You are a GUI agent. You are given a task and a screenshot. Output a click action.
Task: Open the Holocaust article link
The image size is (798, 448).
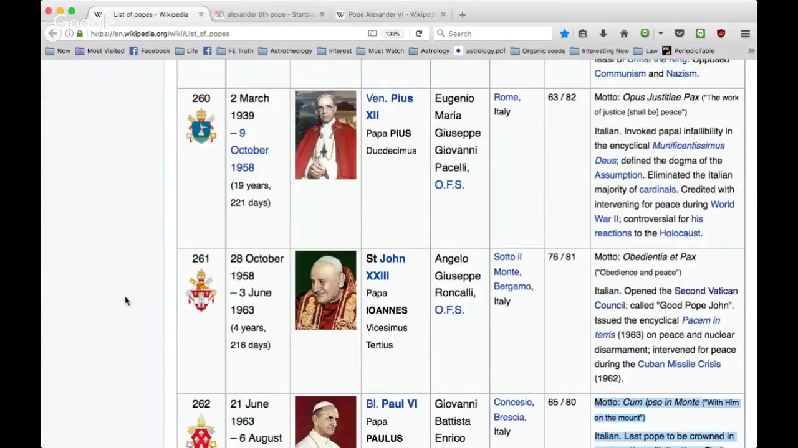point(680,233)
